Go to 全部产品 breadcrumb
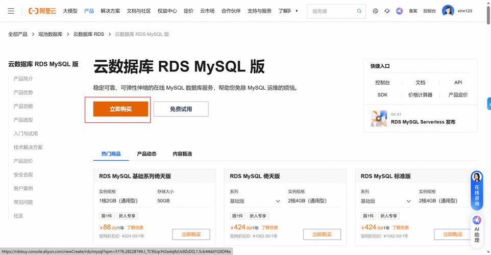This screenshot has height=255, width=491. pos(18,34)
